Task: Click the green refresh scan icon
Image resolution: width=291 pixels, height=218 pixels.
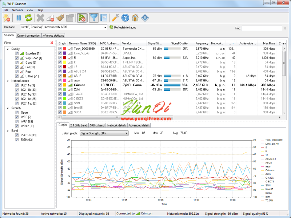Action: [x=28, y=17]
